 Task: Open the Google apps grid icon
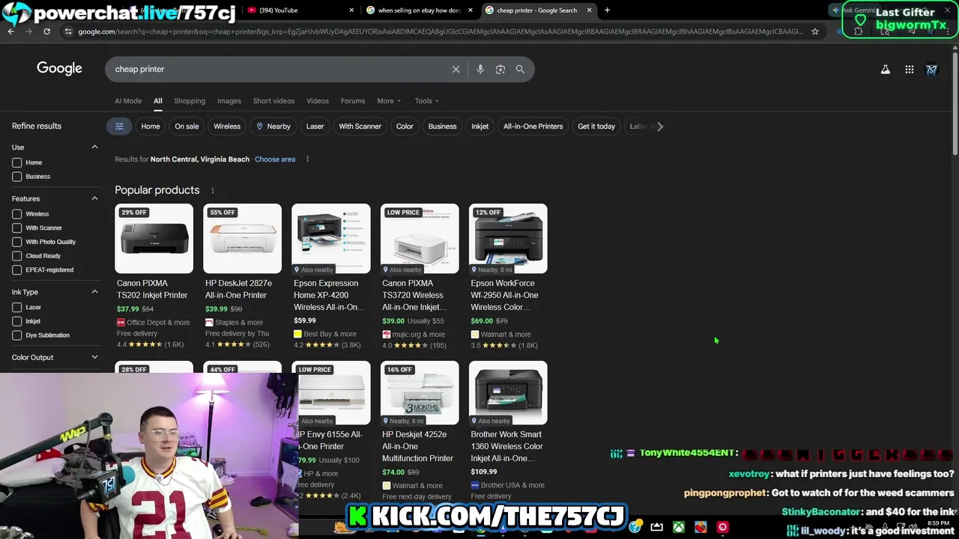[x=909, y=70]
